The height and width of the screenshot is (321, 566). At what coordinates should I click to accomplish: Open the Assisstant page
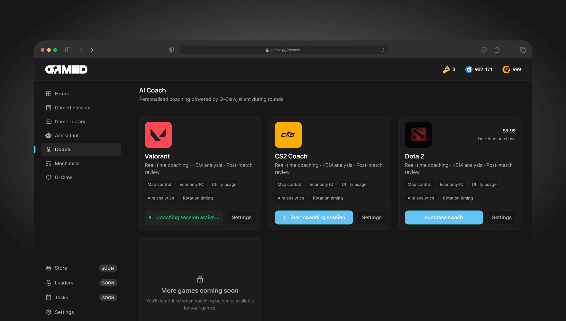(81, 135)
